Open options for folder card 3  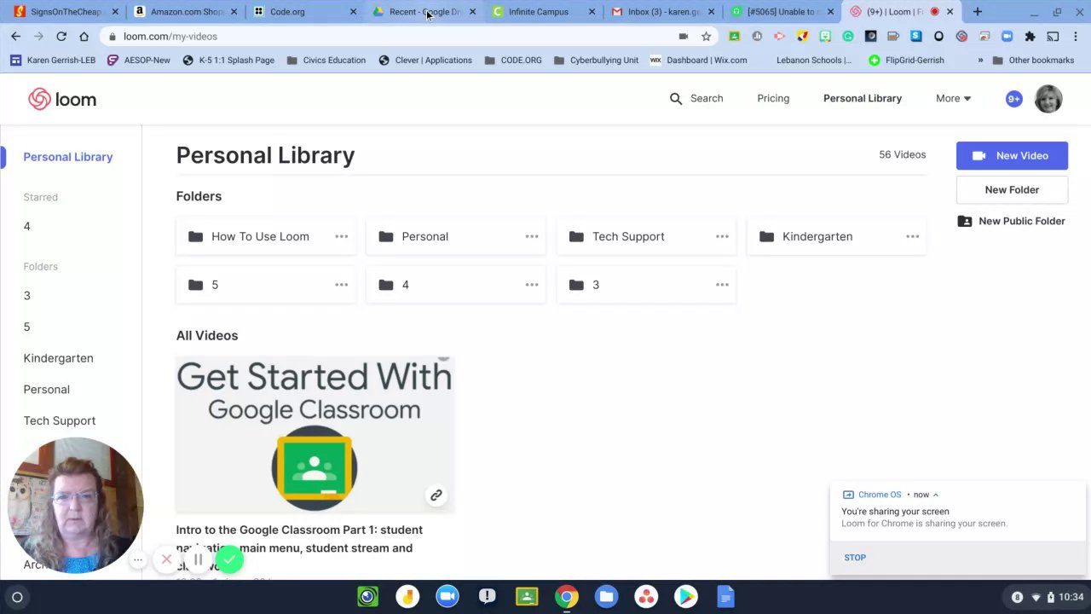tap(722, 285)
